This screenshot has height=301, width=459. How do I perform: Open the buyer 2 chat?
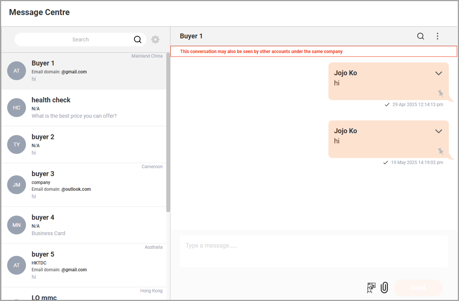click(84, 145)
